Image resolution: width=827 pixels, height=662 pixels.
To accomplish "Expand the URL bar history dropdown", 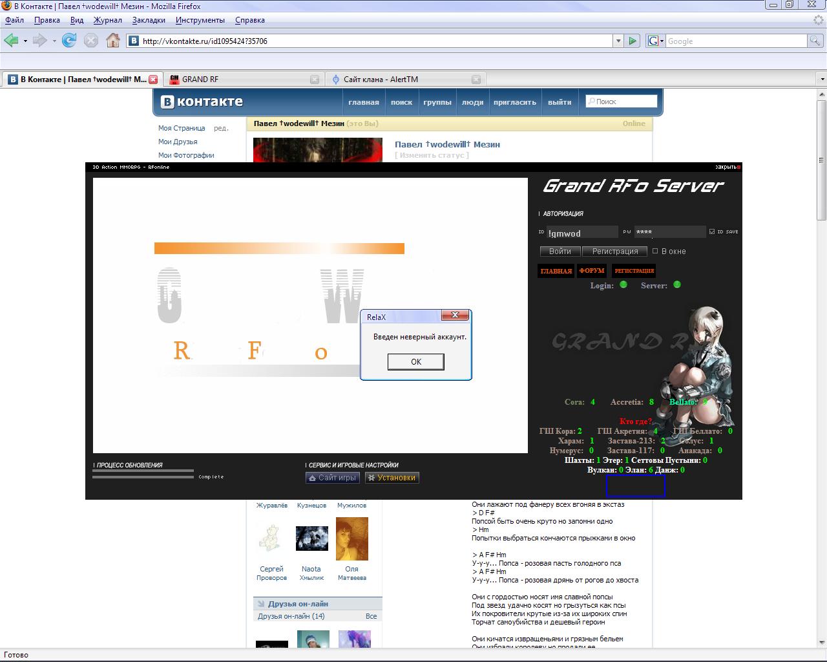I will pyautogui.click(x=618, y=41).
